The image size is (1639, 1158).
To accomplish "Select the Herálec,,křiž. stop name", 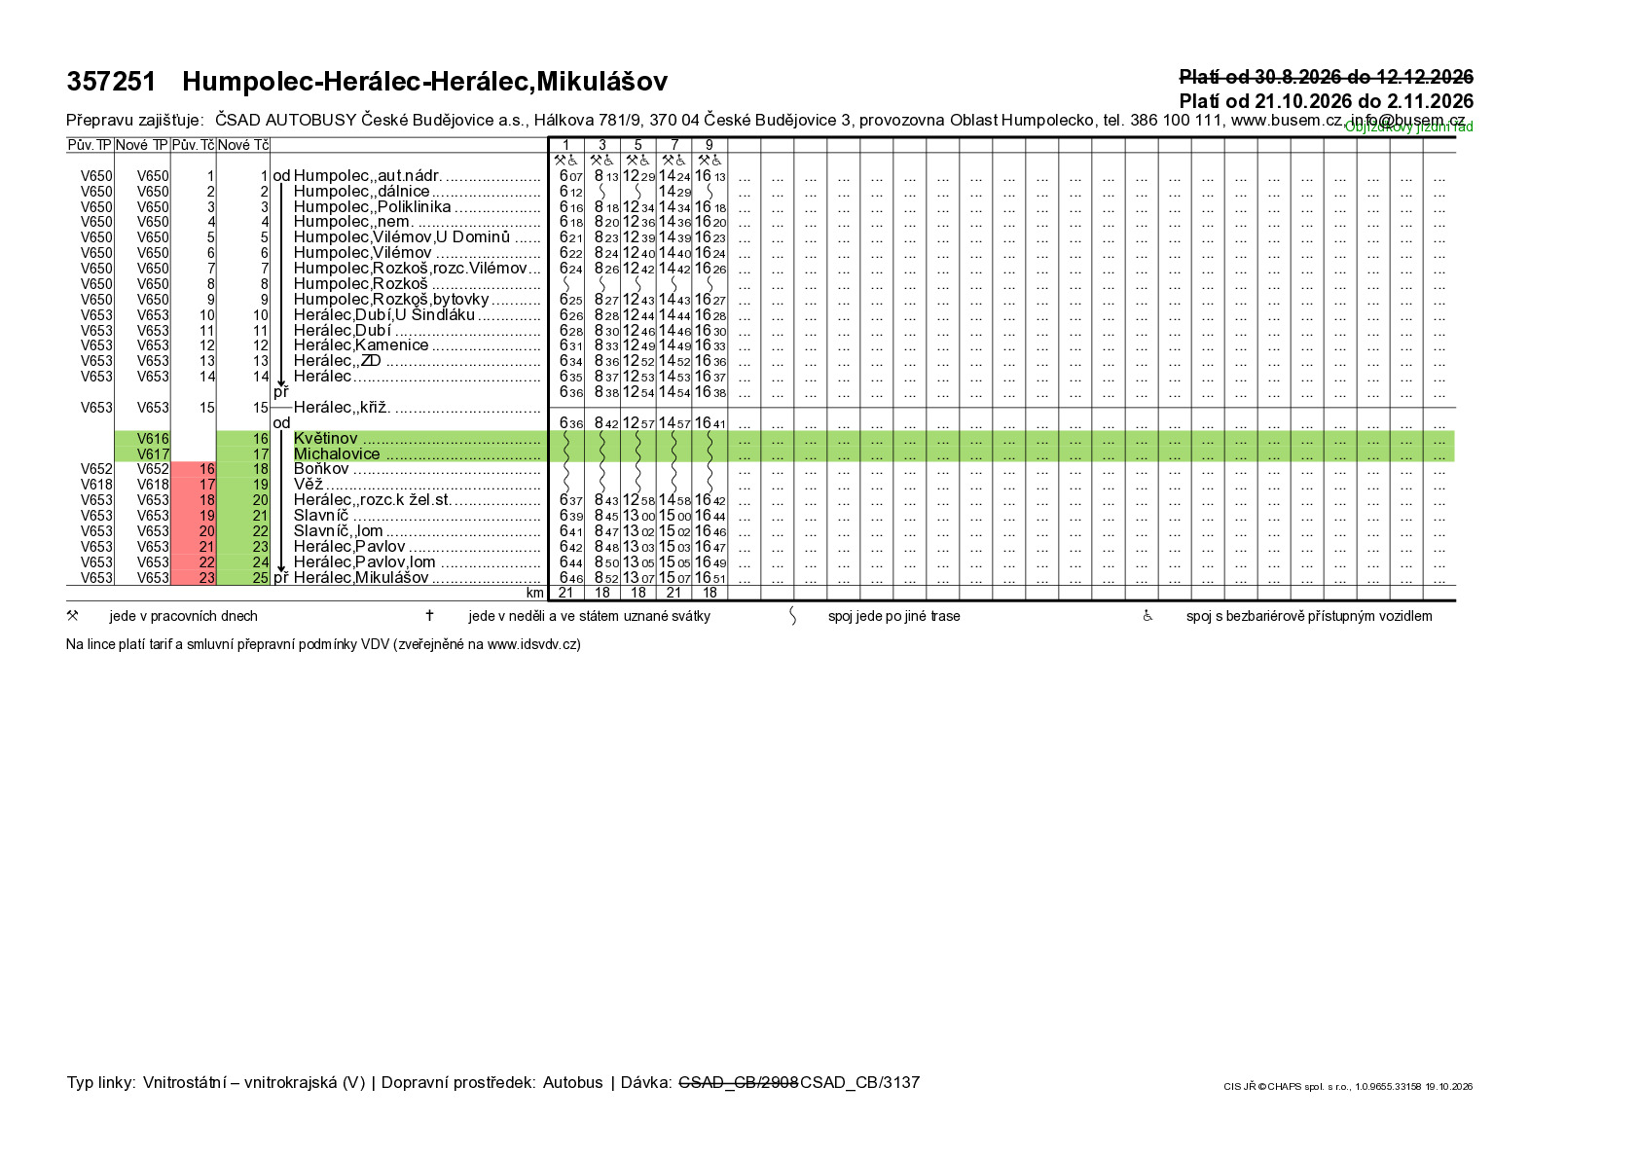I will pos(343,408).
